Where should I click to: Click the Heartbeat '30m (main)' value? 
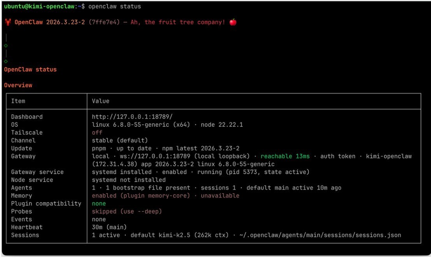coord(109,227)
